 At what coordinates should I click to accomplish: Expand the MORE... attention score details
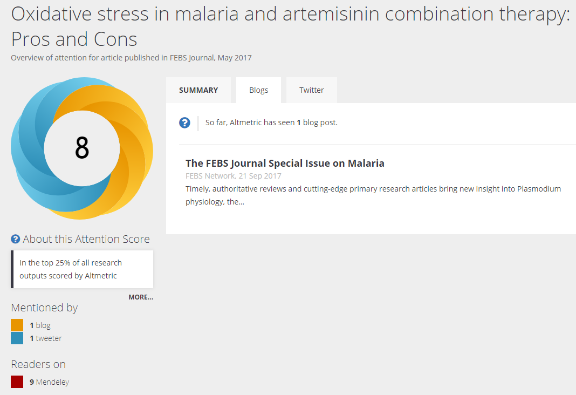140,297
